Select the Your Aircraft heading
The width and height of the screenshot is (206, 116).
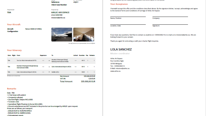tap(14, 24)
